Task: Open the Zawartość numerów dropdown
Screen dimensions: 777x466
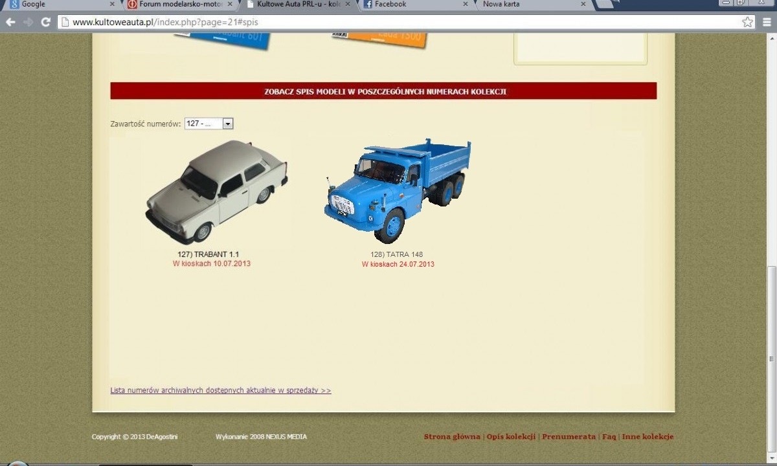Action: (x=208, y=124)
